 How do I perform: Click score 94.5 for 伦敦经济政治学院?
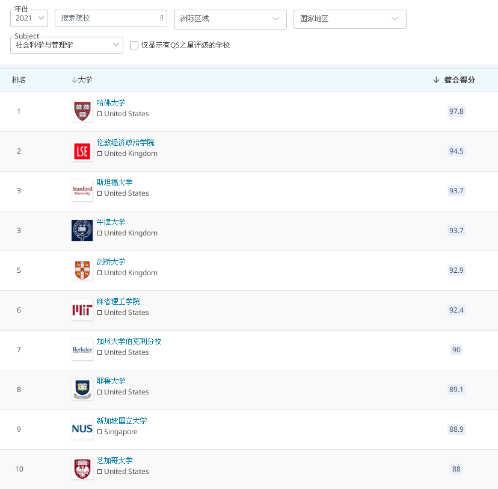[456, 151]
